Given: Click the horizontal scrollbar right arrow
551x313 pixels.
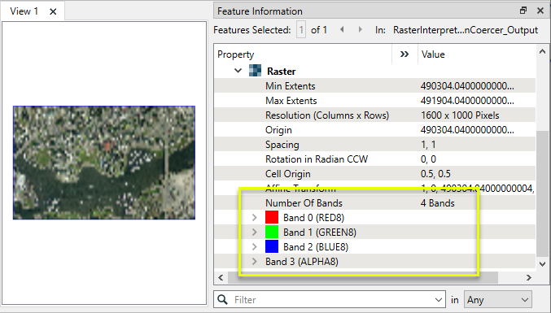Looking at the screenshot, I should (x=529, y=277).
